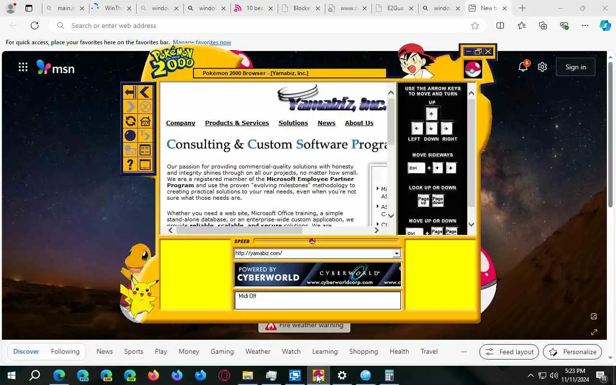Click the Poké Ball icon below window controls

tap(473, 69)
